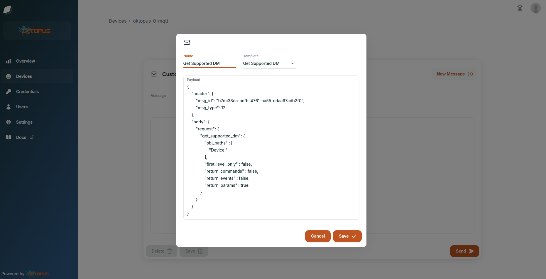The height and width of the screenshot is (279, 546).
Task: Click the Powered by Oktopus footer logo
Action: tap(38, 274)
